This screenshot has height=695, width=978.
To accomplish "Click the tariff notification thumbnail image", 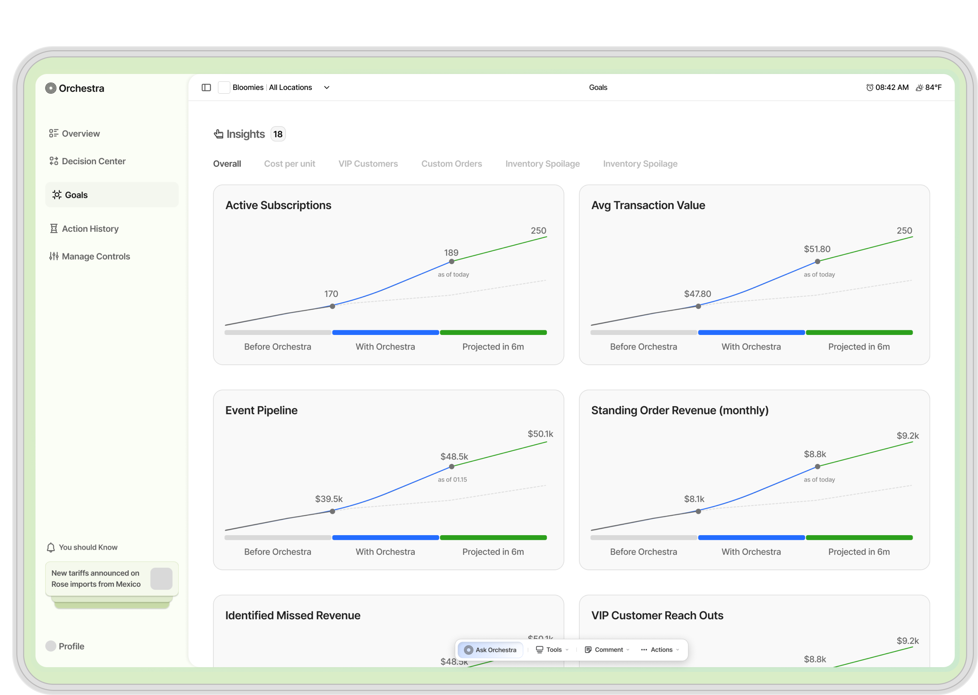I will coord(161,579).
